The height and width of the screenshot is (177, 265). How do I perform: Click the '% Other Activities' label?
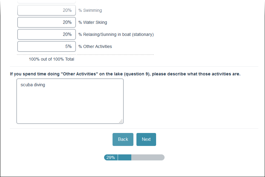(x=95, y=46)
